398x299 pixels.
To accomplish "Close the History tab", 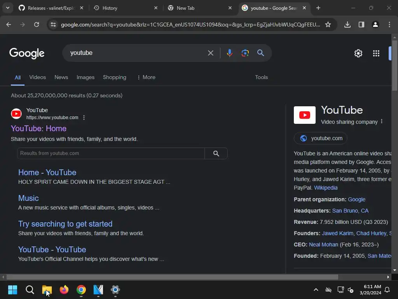I will pos(156,8).
